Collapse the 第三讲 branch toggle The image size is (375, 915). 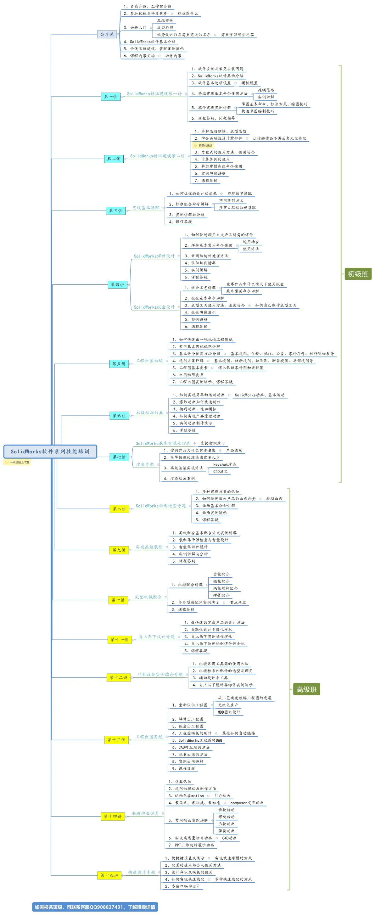click(127, 211)
